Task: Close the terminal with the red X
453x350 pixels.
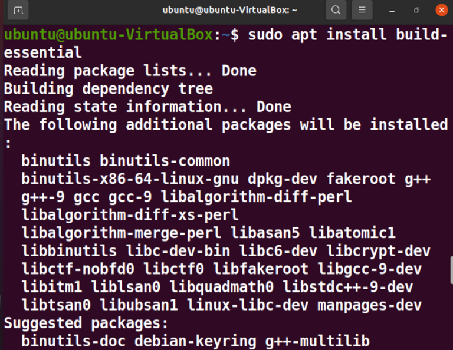Action: [441, 10]
